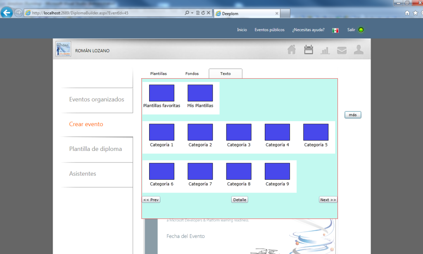Switch to the Fondos tab
The height and width of the screenshot is (254, 423).
pos(192,74)
